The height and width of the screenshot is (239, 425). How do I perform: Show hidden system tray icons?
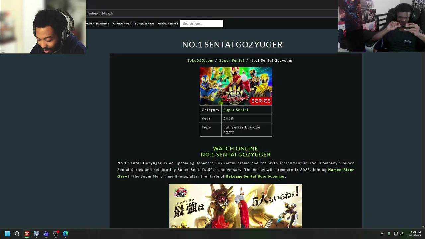pos(382,234)
